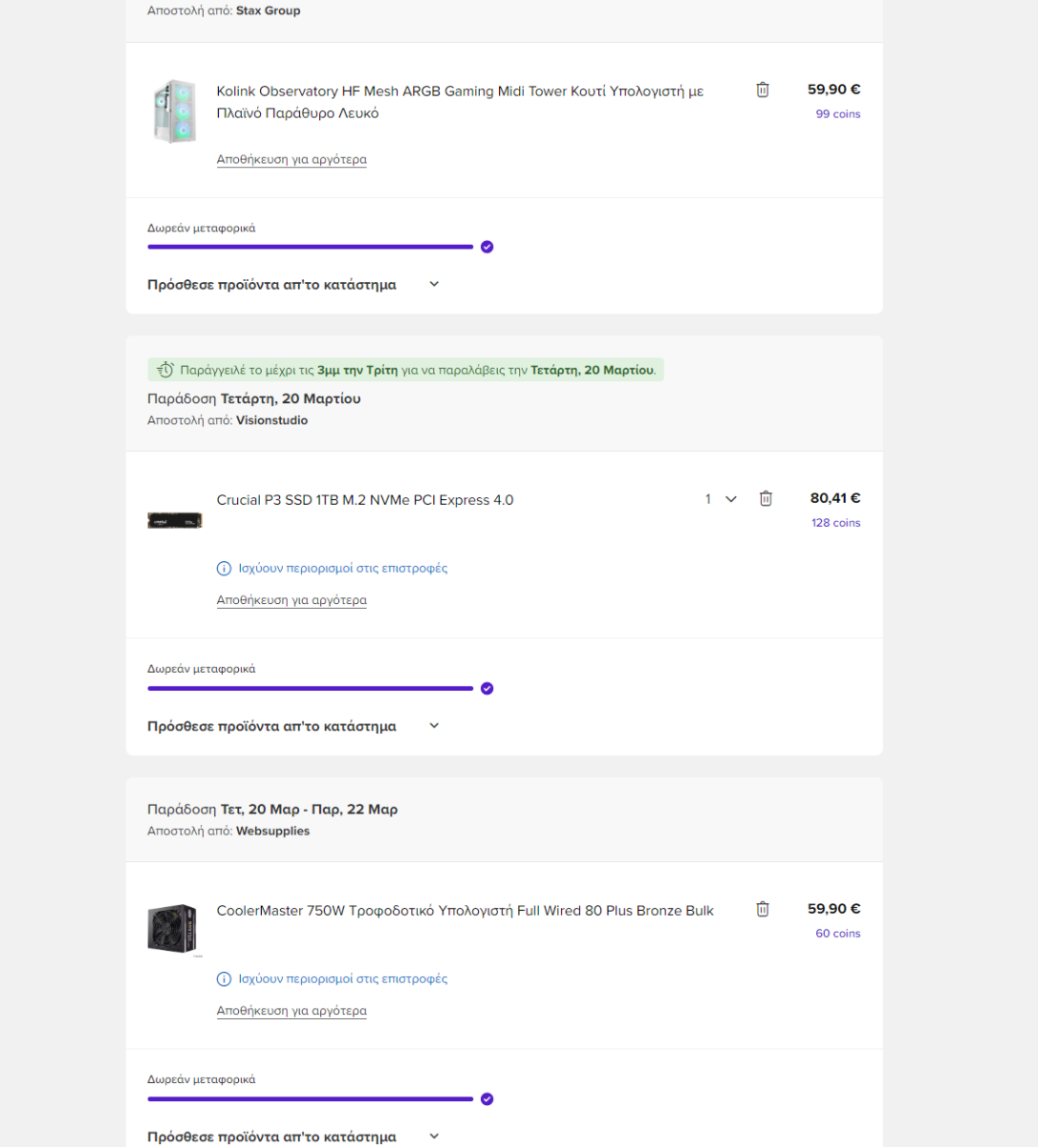Viewport: 1038px width, 1147px height.
Task: Click the Websupplies seller name
Action: tap(273, 832)
